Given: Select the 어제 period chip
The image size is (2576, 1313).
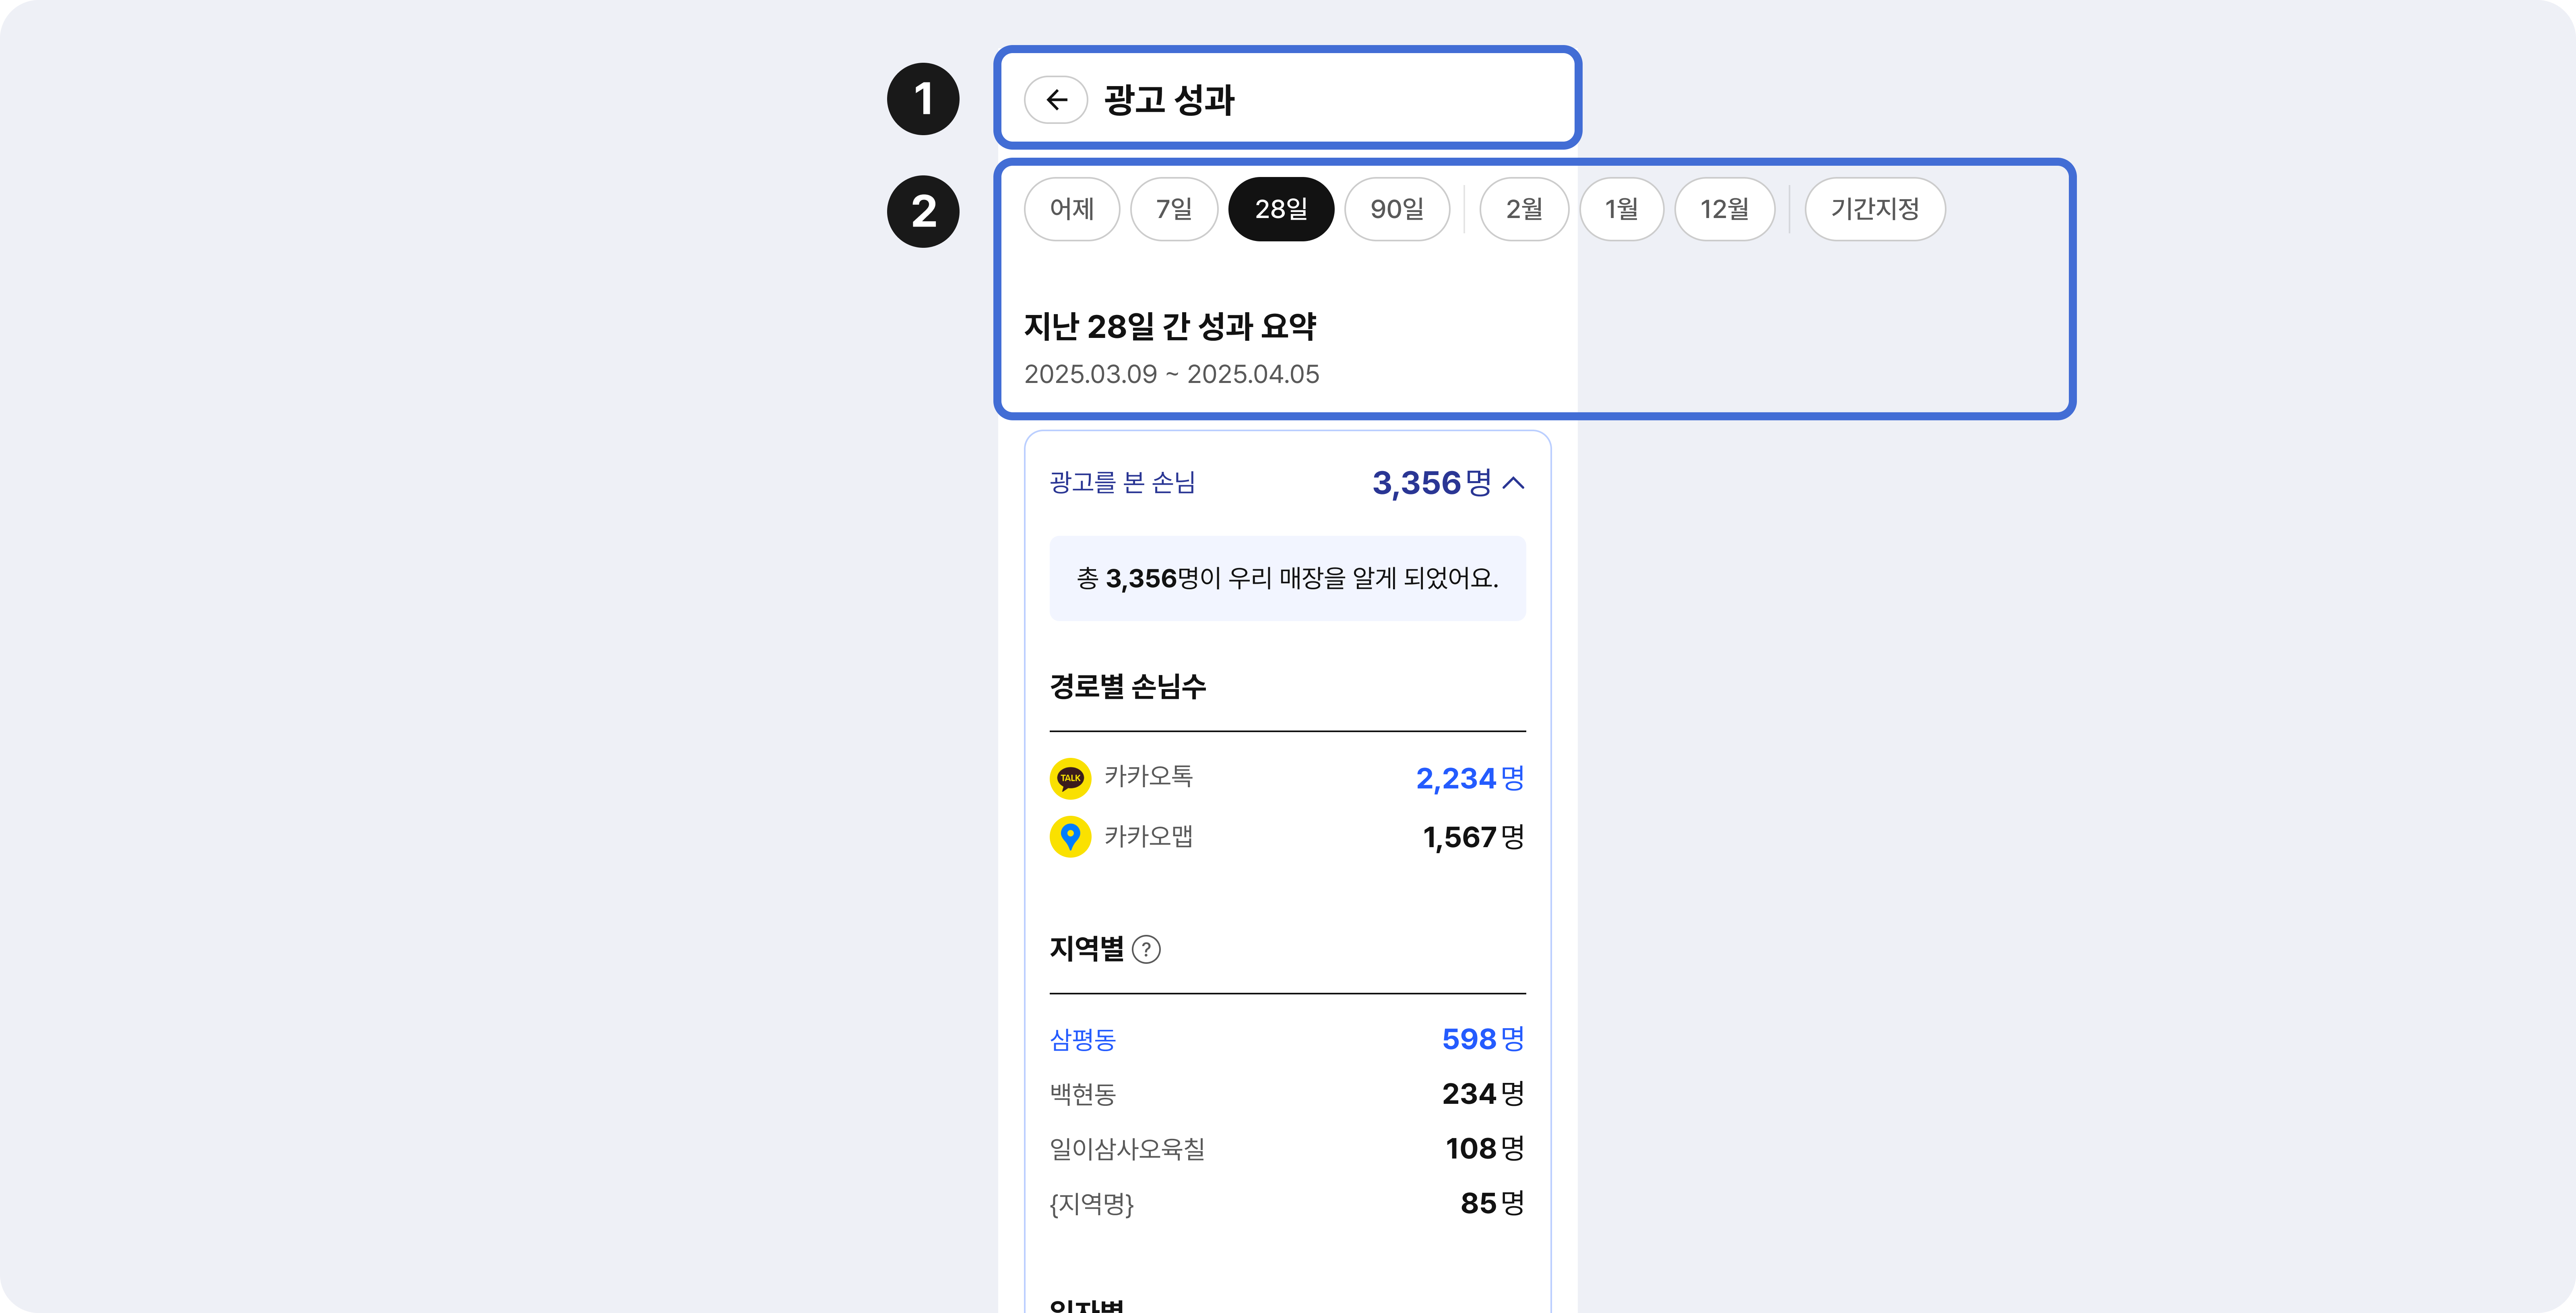Looking at the screenshot, I should [x=1071, y=209].
